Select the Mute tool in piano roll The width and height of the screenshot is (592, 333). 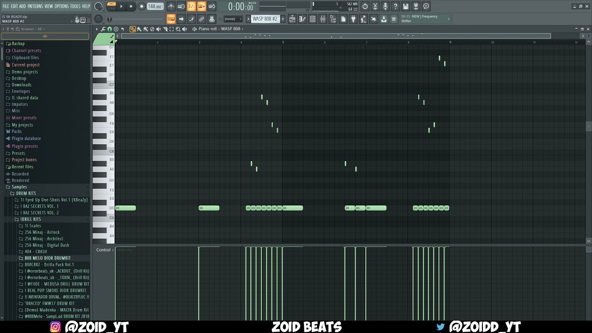pyautogui.click(x=159, y=29)
